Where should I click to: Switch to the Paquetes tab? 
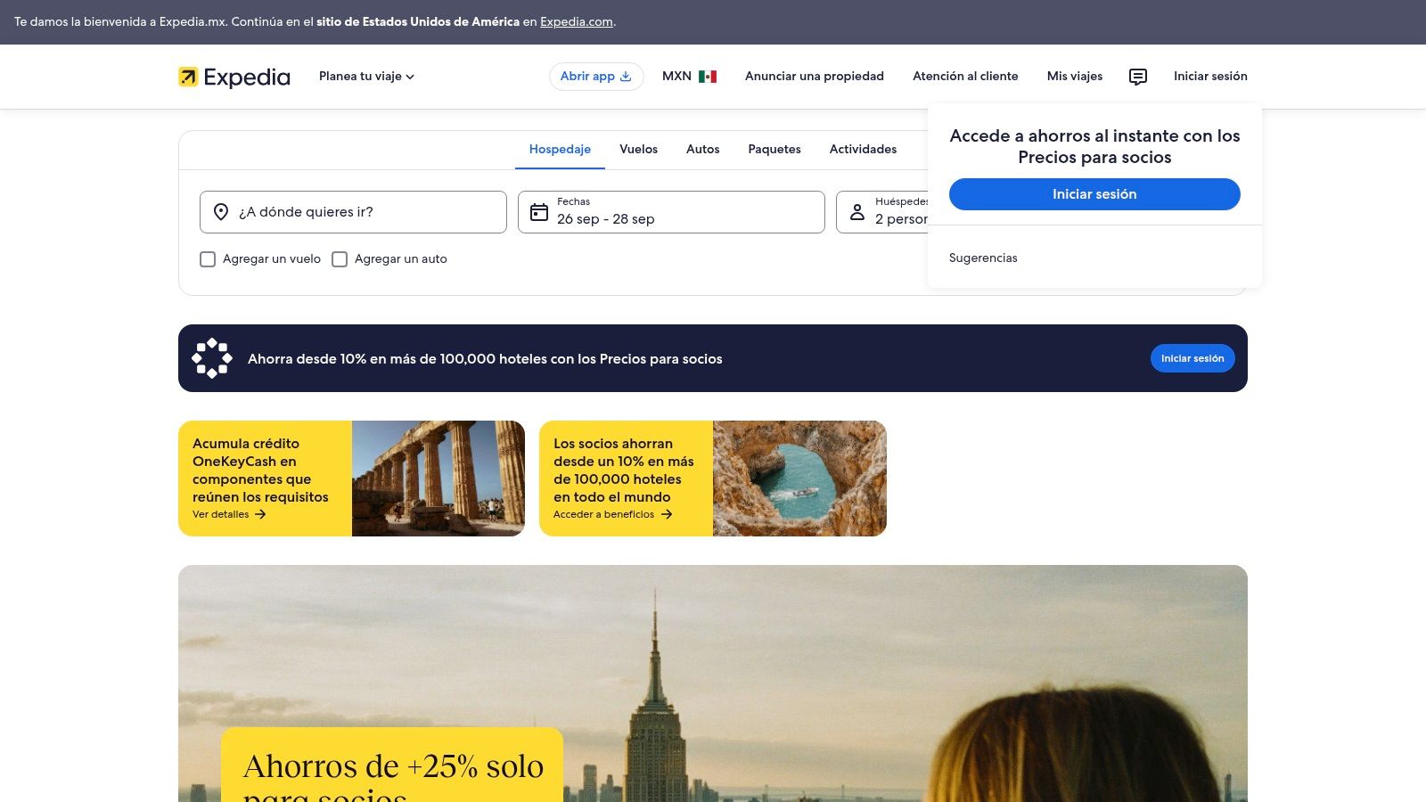point(774,149)
